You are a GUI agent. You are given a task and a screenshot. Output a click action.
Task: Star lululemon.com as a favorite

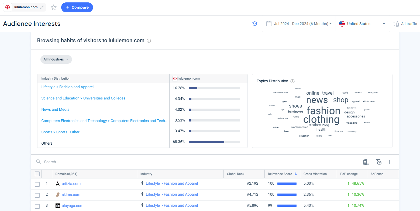(54, 8)
